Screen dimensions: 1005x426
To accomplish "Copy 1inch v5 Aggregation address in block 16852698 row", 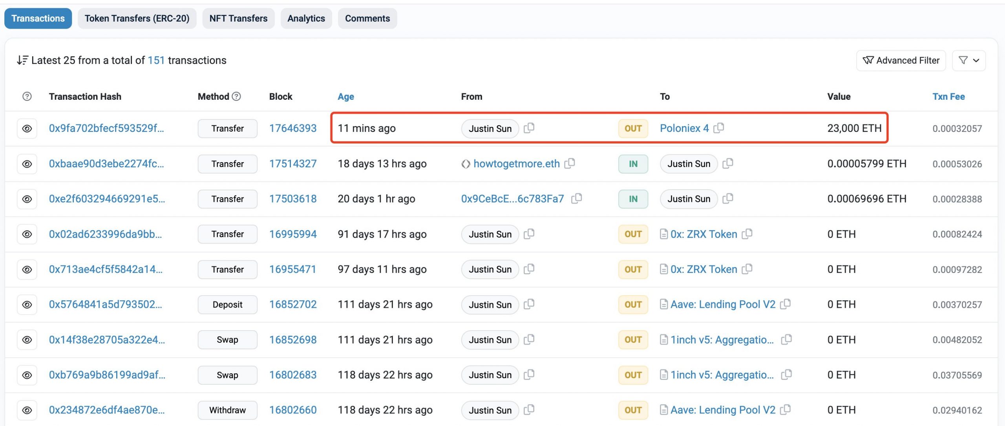I will click(x=786, y=339).
